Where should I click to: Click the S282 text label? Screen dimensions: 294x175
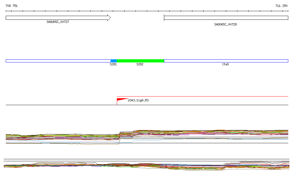(140, 64)
